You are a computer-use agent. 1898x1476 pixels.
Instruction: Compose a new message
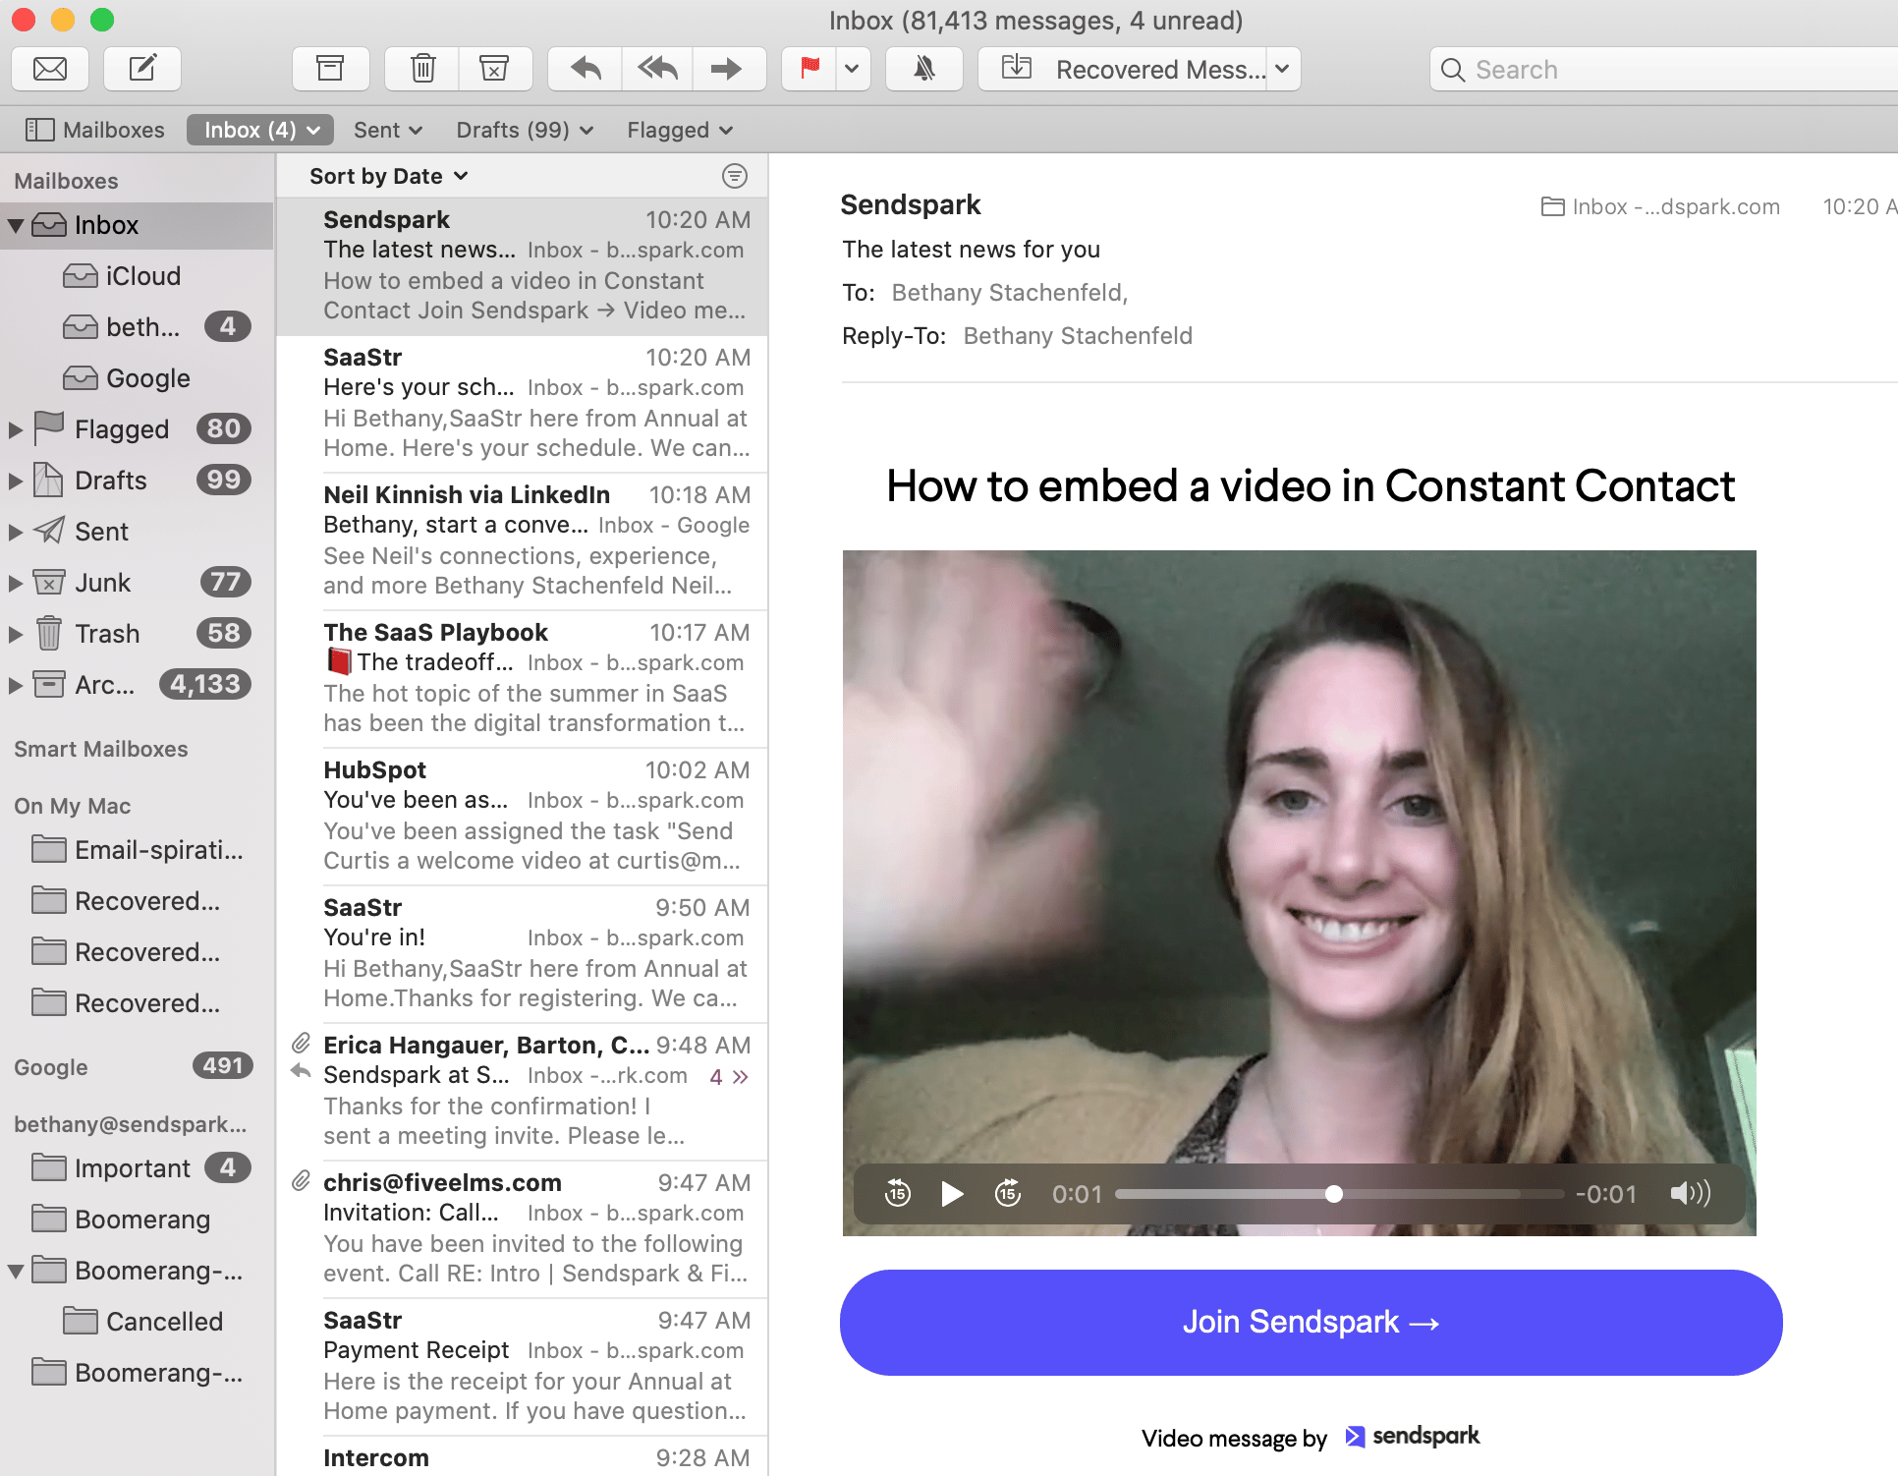click(x=142, y=69)
